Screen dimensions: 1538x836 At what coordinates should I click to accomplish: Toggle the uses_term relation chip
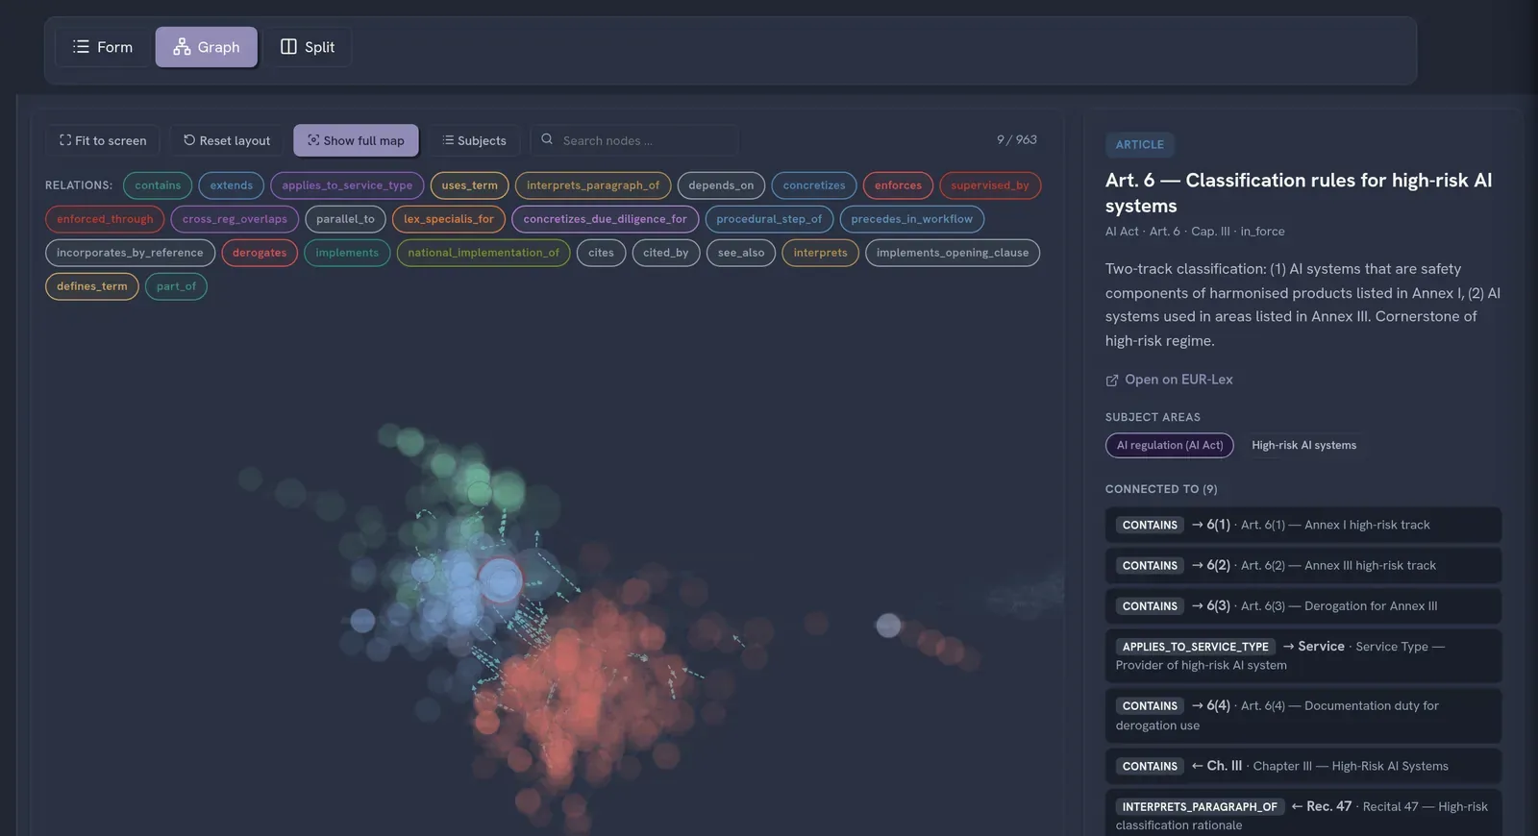[470, 185]
